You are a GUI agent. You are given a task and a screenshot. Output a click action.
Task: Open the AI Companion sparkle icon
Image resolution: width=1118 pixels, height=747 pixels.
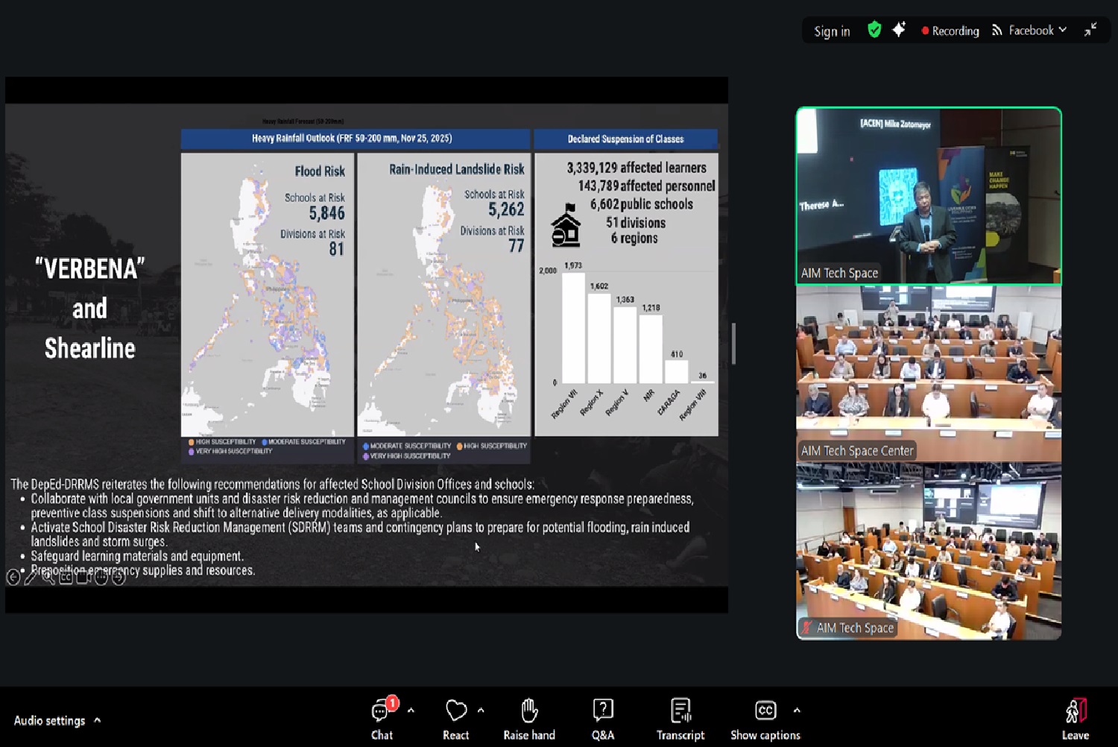tap(899, 30)
